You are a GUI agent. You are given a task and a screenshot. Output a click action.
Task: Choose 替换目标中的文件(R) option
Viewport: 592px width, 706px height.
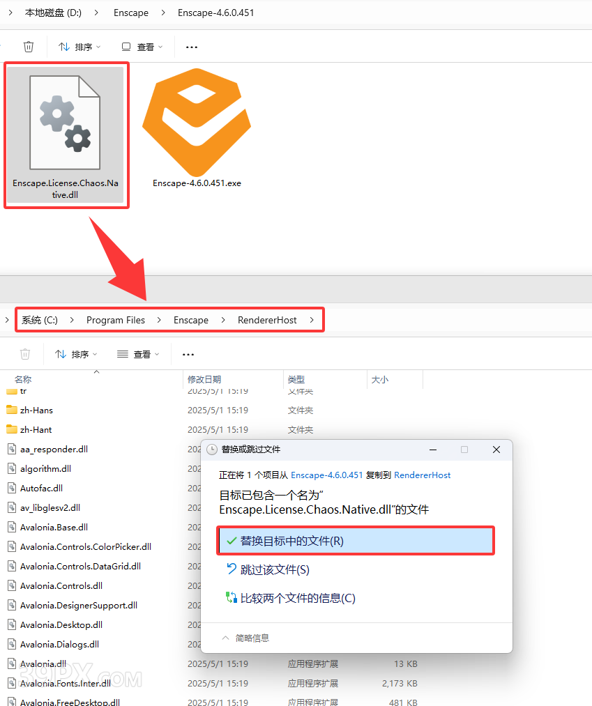pyautogui.click(x=356, y=541)
